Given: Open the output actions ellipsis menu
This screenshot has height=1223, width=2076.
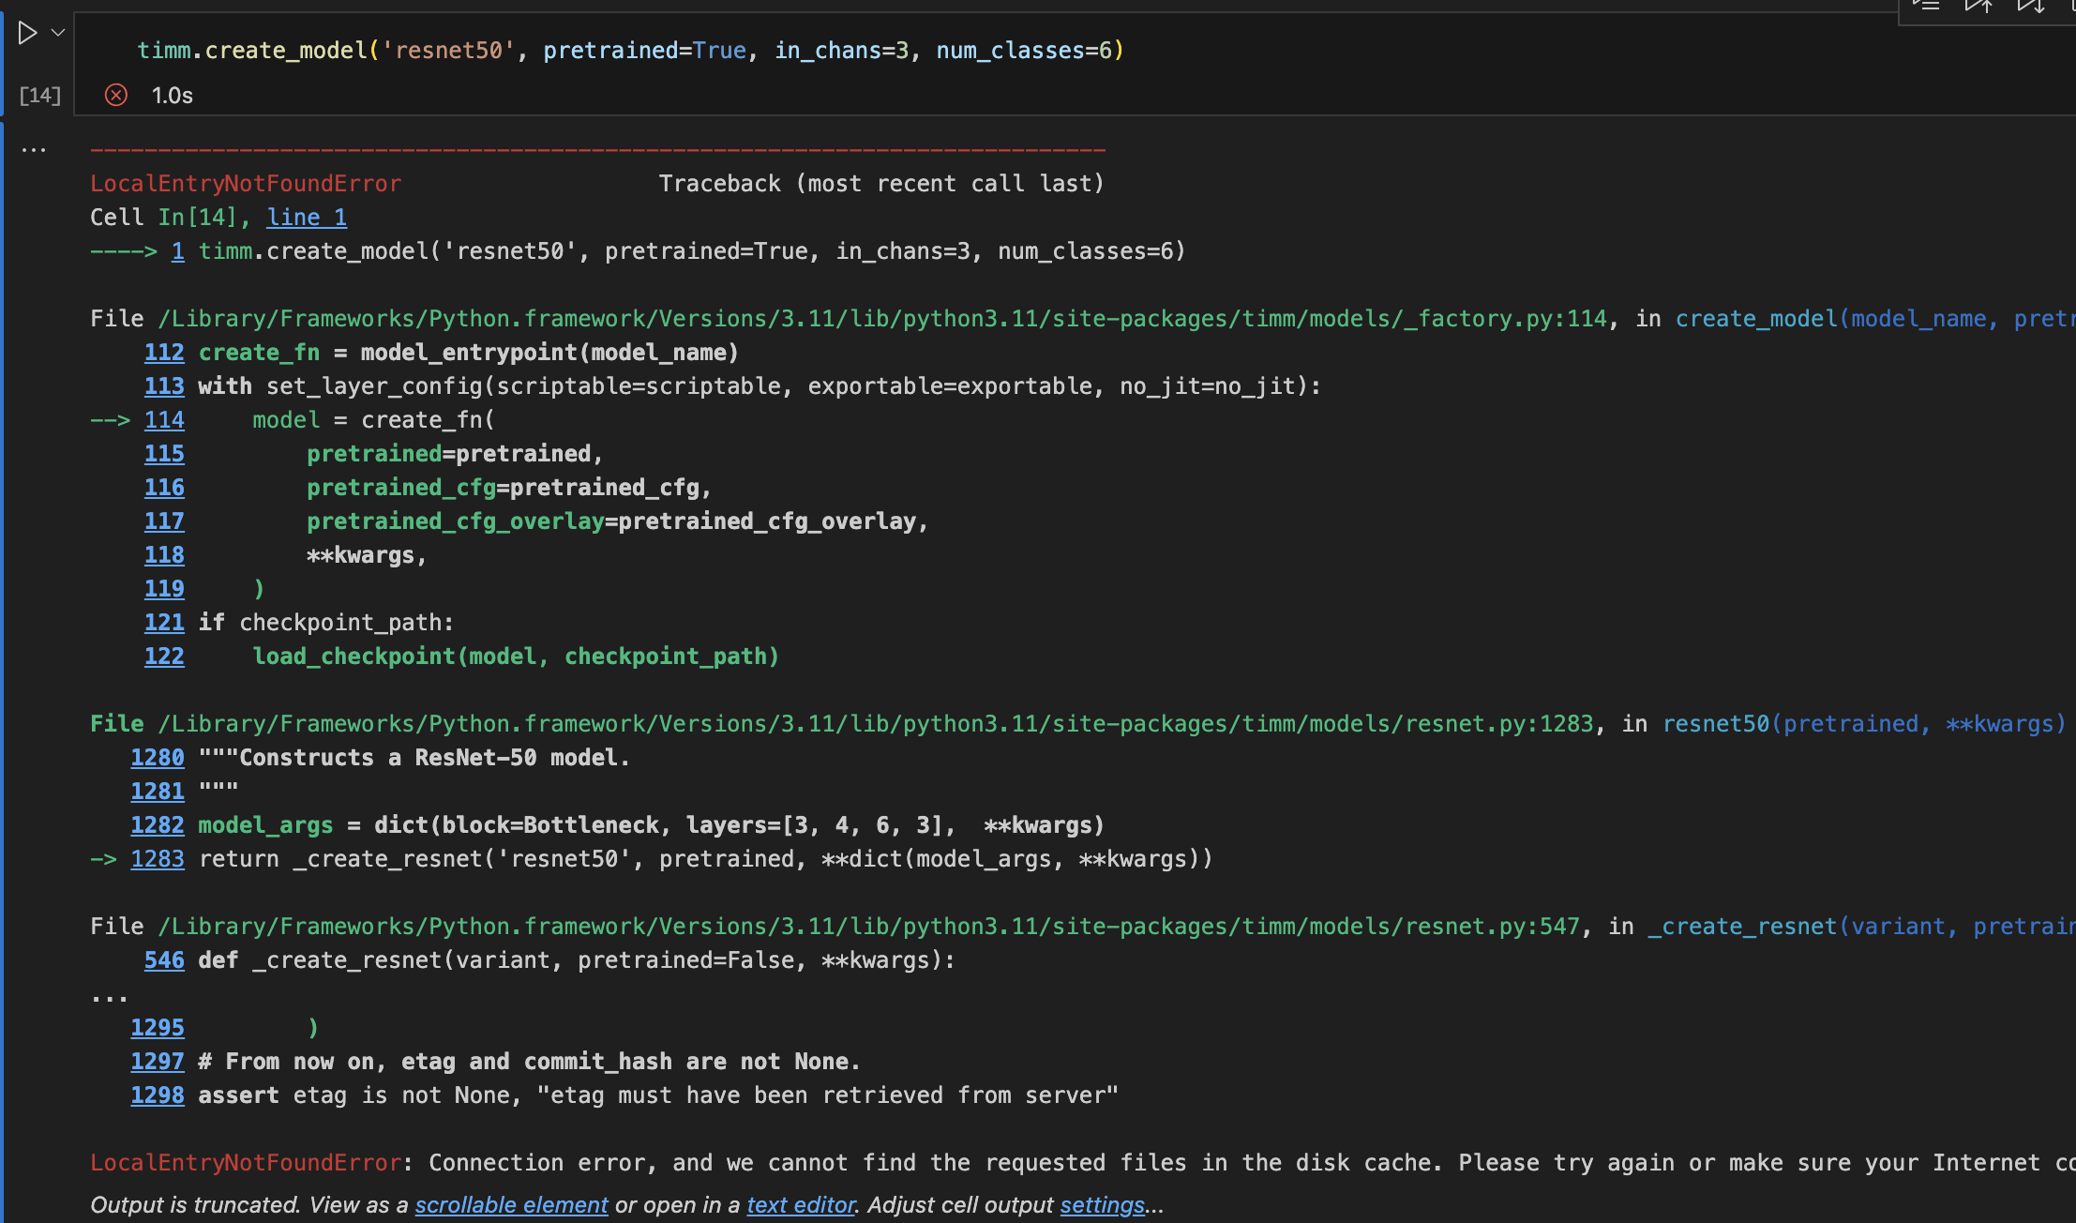Looking at the screenshot, I should point(34,150).
